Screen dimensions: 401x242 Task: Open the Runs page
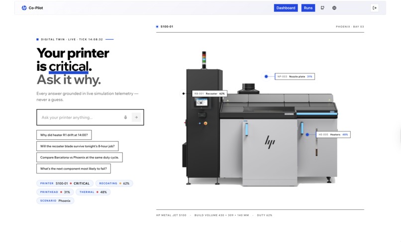click(x=308, y=8)
